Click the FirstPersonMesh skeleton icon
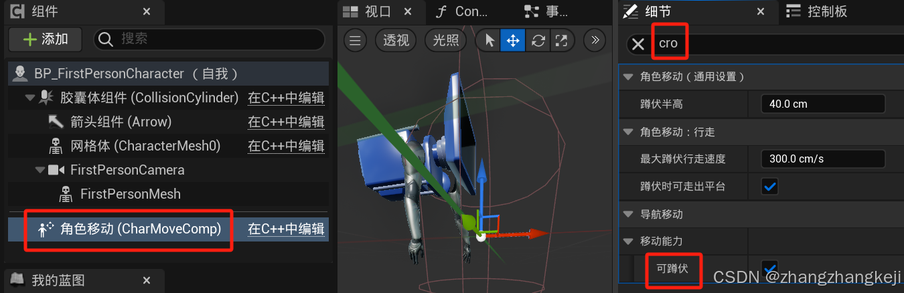The image size is (904, 293). 66,194
